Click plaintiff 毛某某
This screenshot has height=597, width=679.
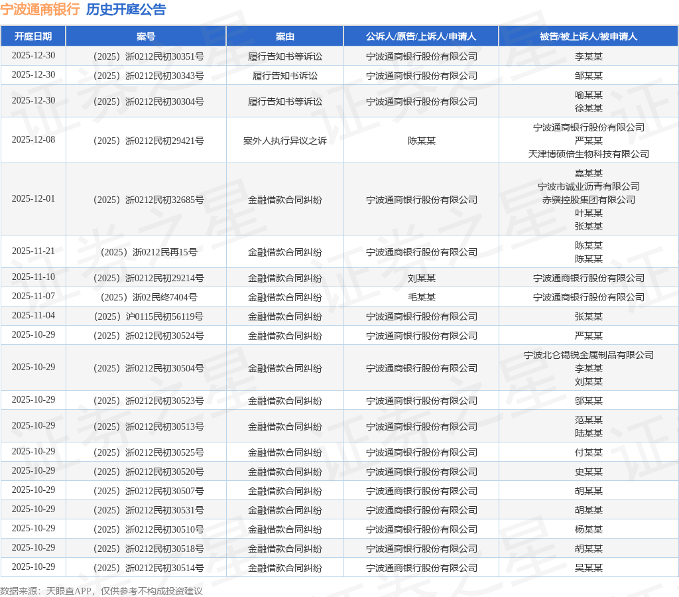coord(421,297)
